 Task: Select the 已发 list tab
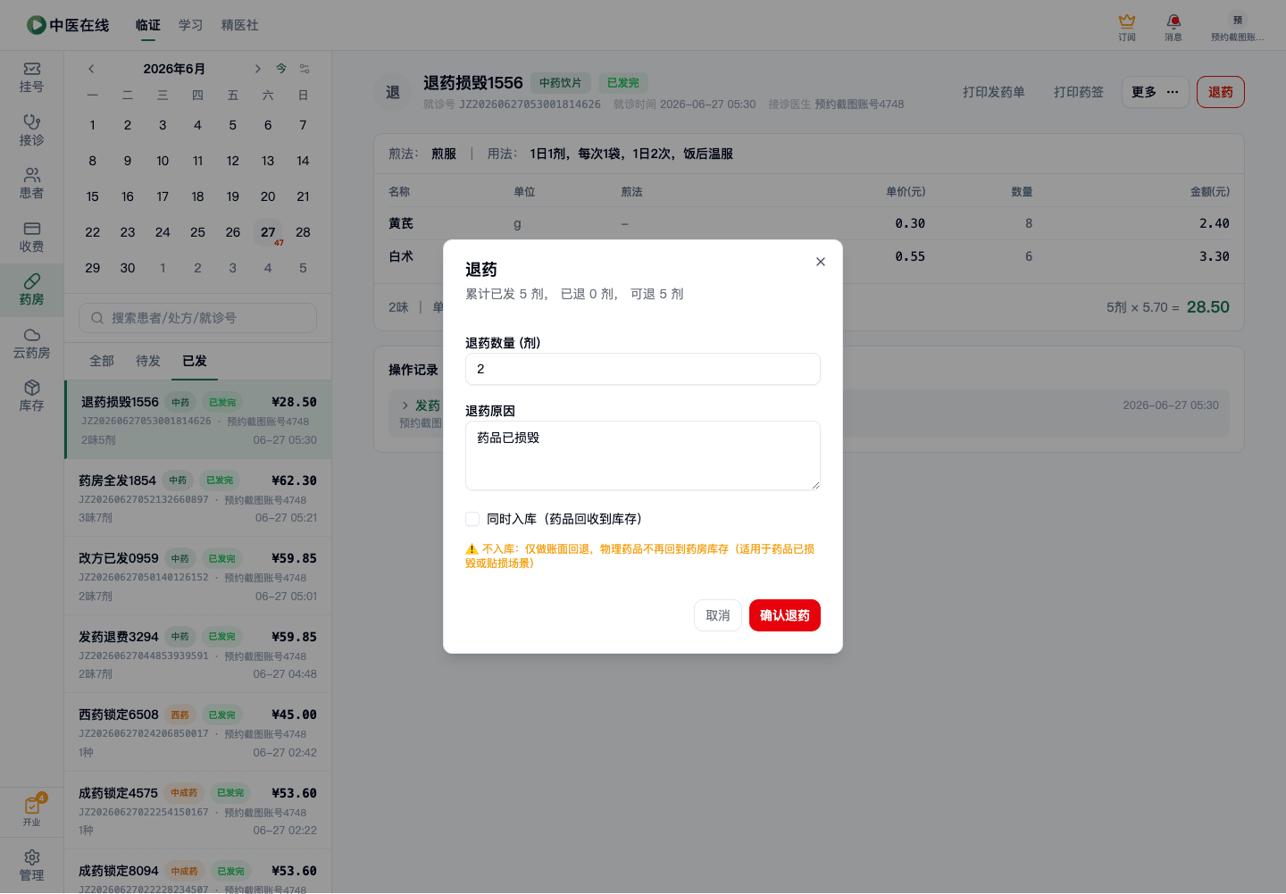click(195, 361)
